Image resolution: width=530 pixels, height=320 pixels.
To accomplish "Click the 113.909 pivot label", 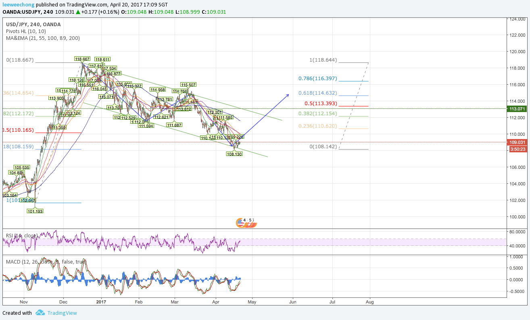I will coord(56,98).
